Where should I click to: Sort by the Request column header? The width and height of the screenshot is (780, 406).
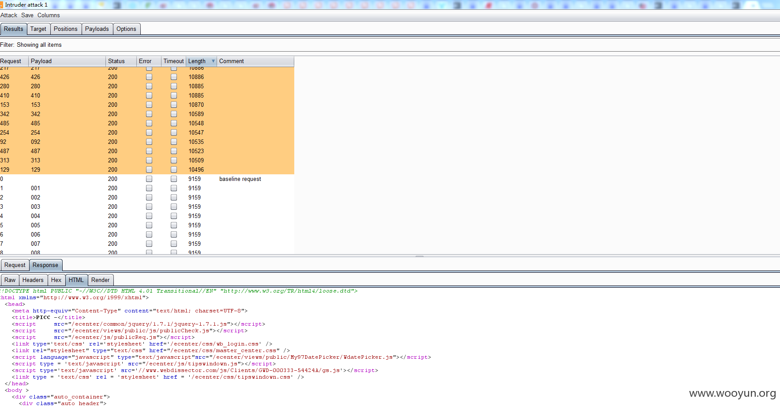coord(14,61)
